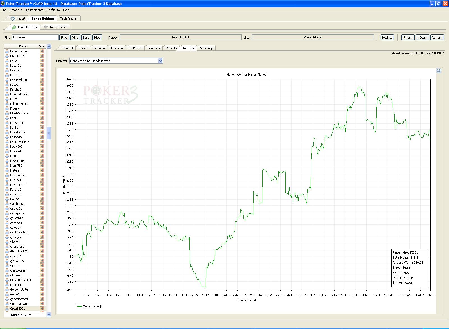
Task: Click site icon beside FourAcesNow
Action: pyautogui.click(x=42, y=142)
